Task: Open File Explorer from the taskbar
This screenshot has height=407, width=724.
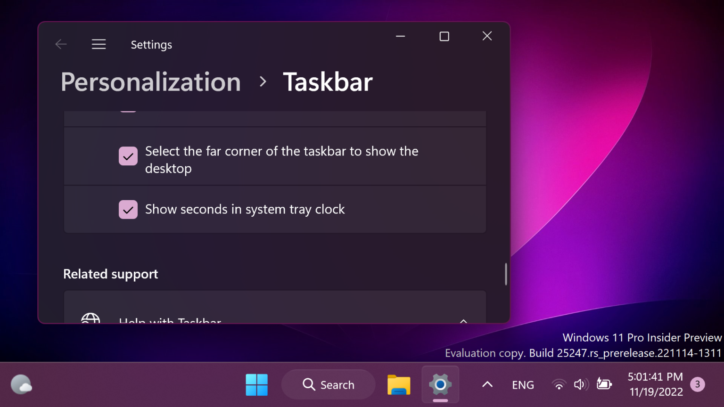Action: pos(398,384)
